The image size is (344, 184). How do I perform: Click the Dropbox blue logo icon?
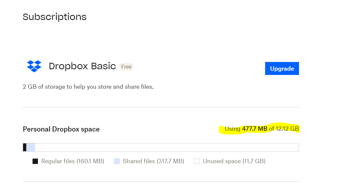pyautogui.click(x=34, y=66)
